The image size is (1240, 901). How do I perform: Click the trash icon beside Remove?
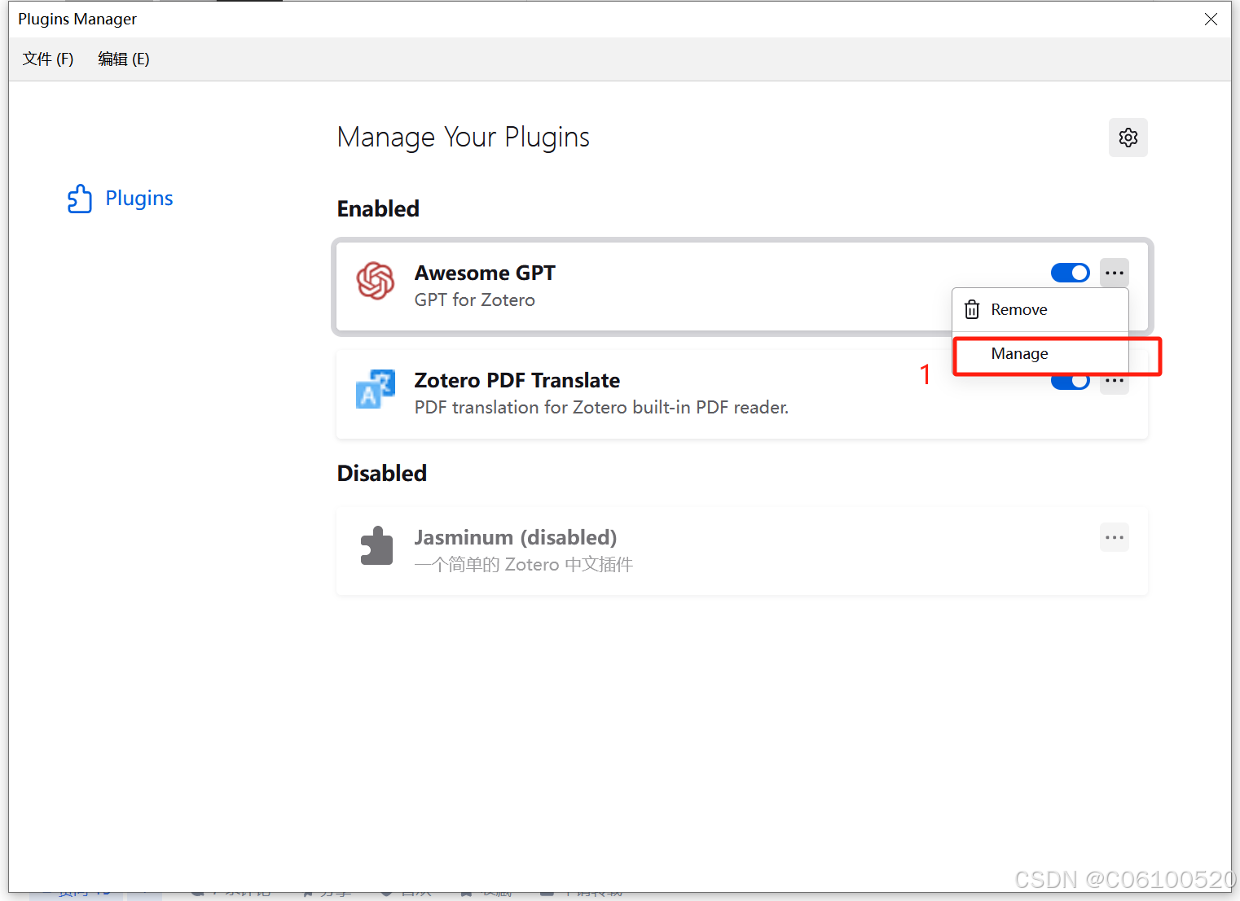pyautogui.click(x=972, y=310)
